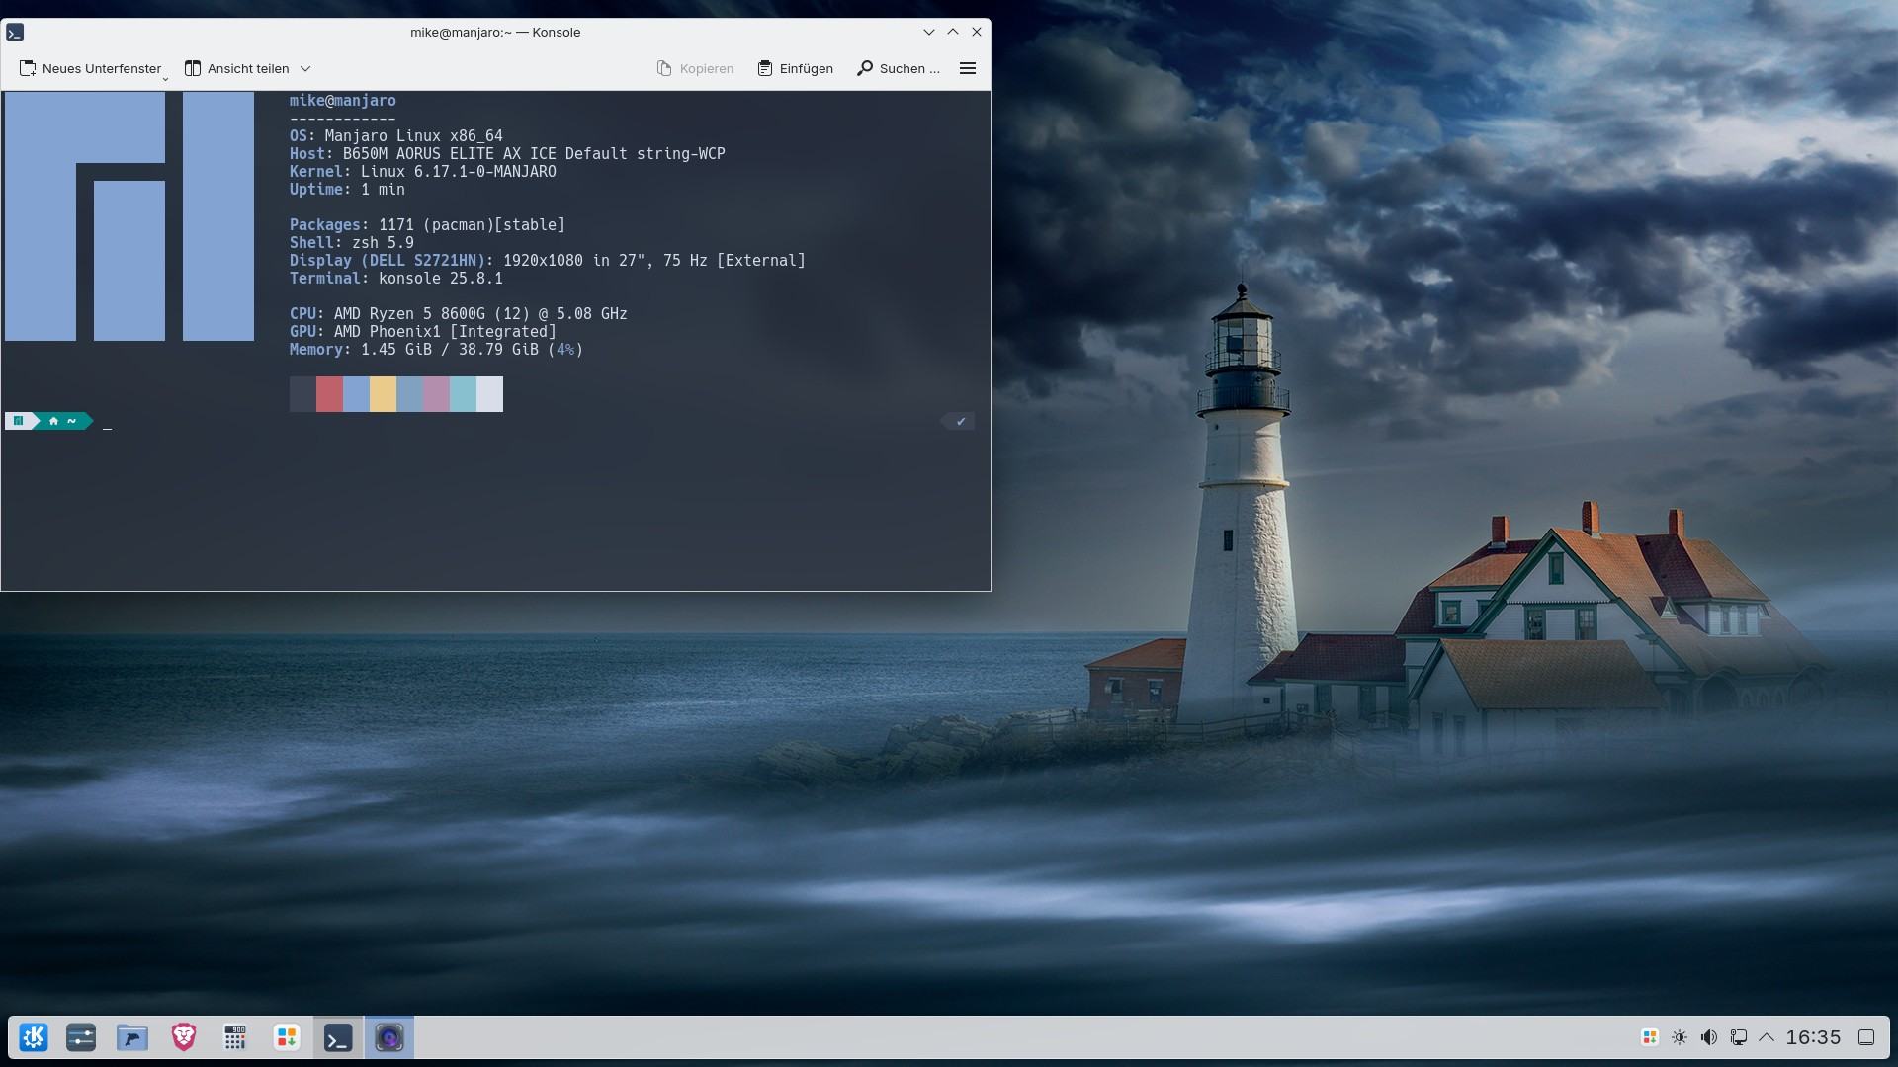Open System Settings from the taskbar
This screenshot has height=1067, width=1898.
pyautogui.click(x=81, y=1037)
